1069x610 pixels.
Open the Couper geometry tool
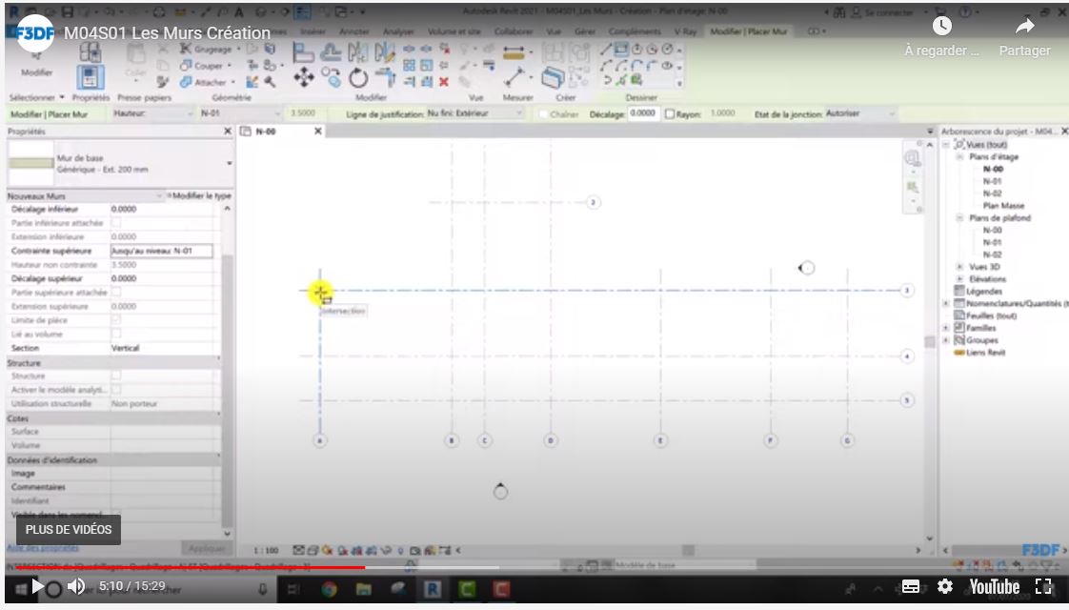click(205, 66)
